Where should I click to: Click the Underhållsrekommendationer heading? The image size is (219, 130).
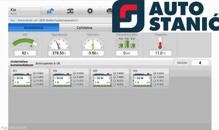(22, 63)
